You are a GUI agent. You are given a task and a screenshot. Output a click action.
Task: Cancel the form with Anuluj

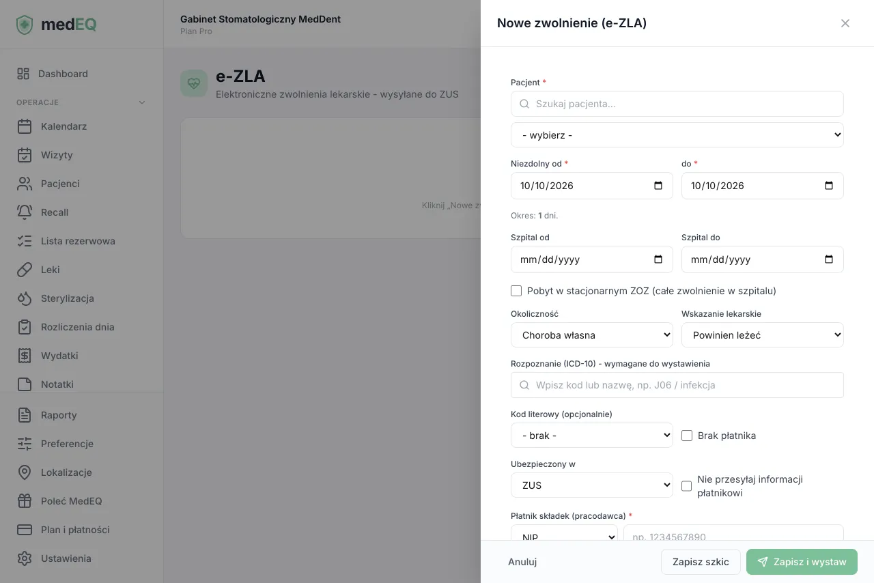(522, 562)
